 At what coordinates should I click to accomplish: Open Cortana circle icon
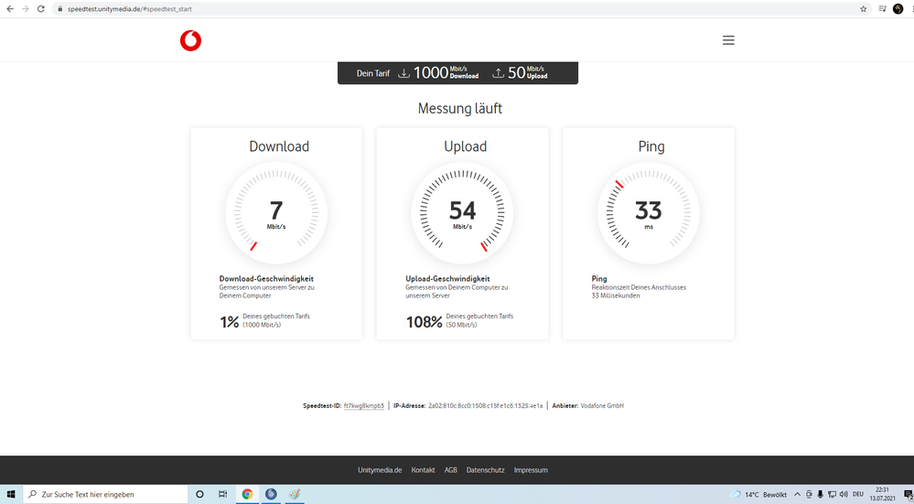click(199, 494)
